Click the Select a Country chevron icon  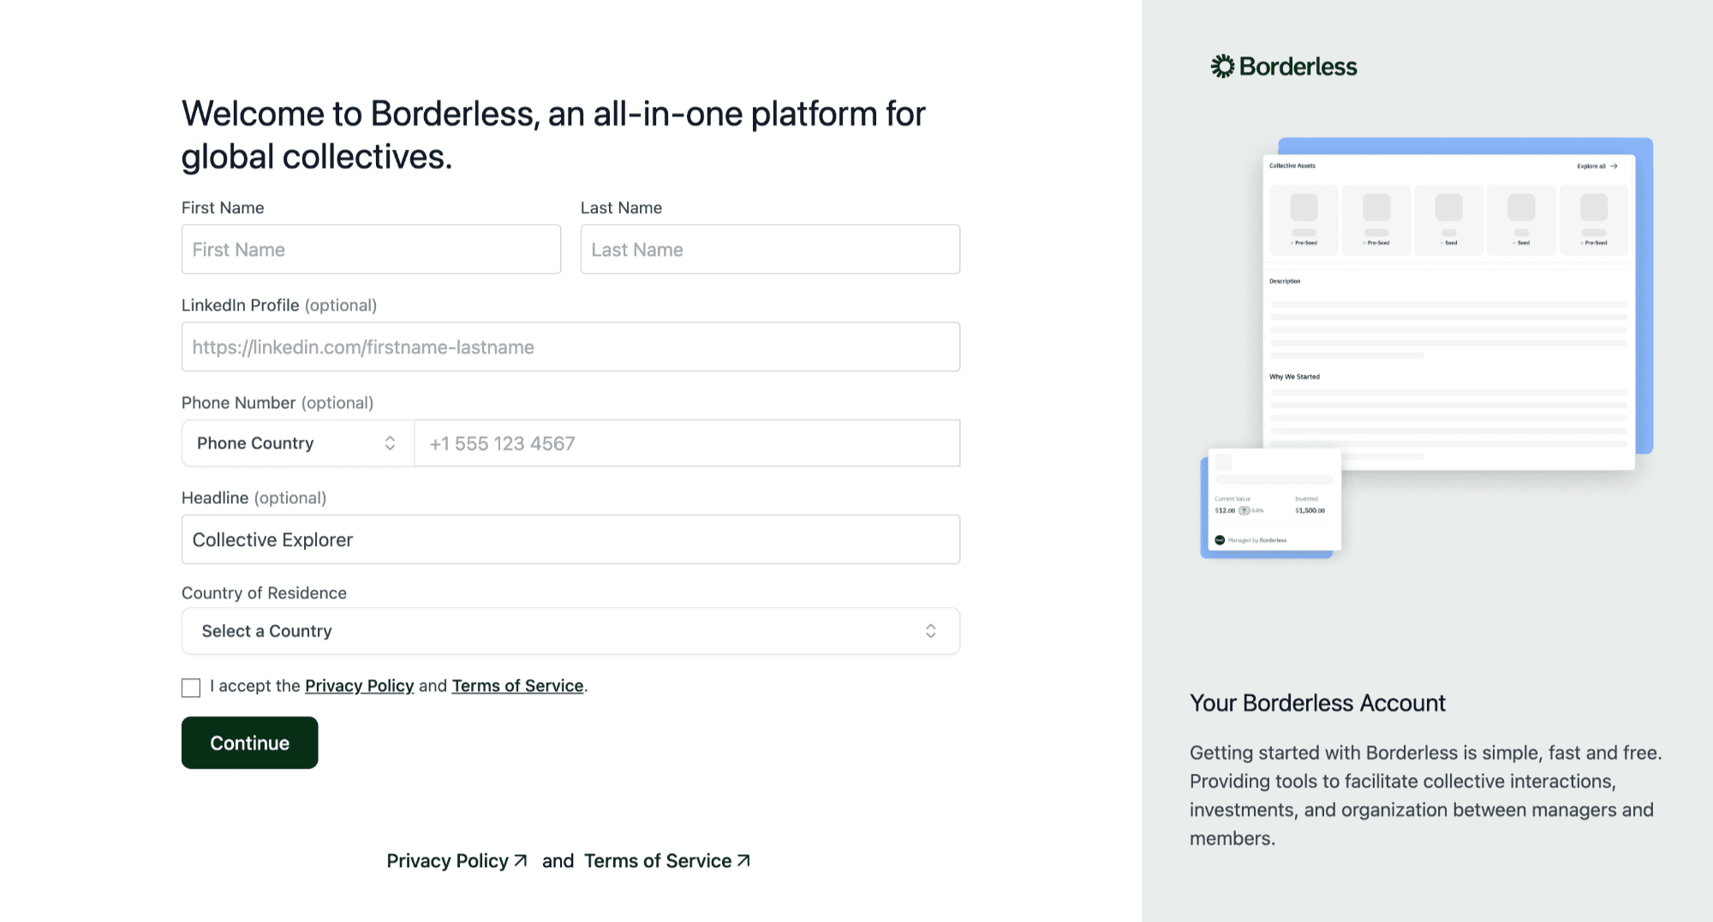click(x=930, y=631)
